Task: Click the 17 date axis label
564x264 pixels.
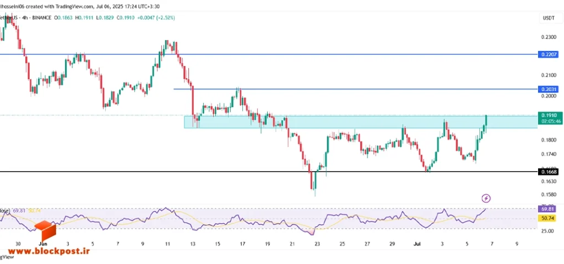Action: (242, 244)
